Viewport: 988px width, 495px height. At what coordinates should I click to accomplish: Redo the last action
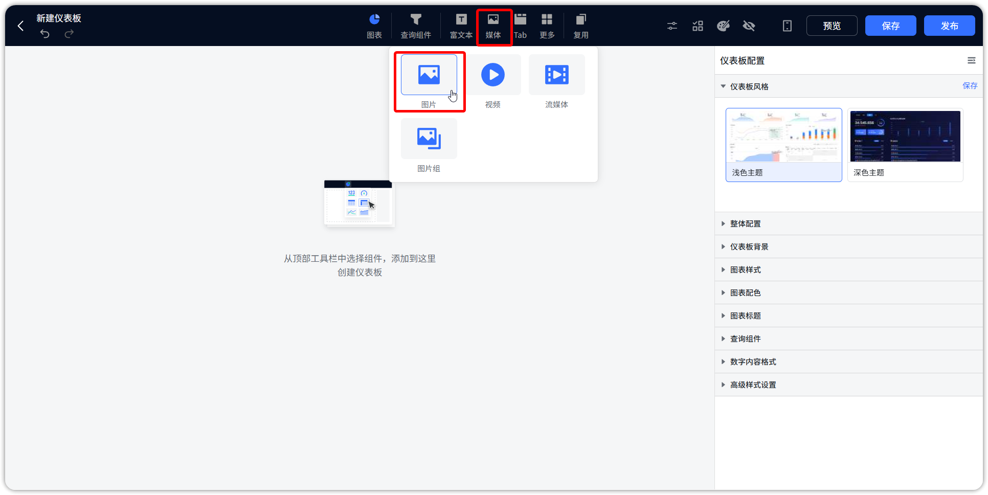pyautogui.click(x=69, y=34)
